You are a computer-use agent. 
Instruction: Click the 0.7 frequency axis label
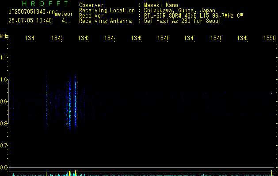4,146
